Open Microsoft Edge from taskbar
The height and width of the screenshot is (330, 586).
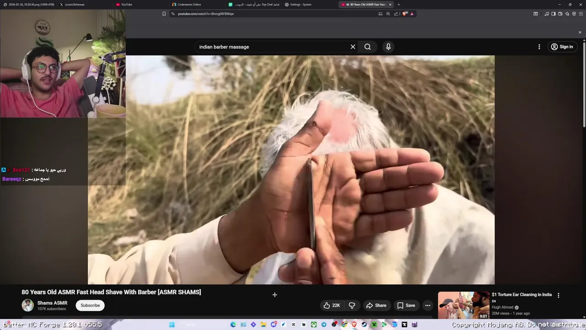click(233, 324)
